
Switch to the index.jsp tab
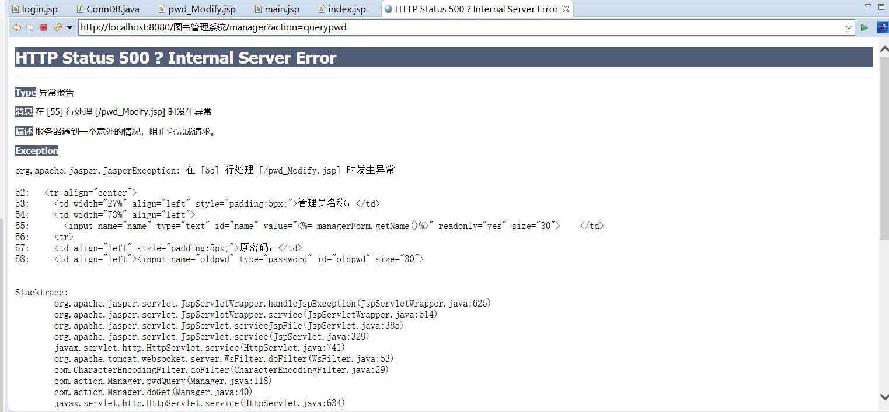click(x=341, y=9)
